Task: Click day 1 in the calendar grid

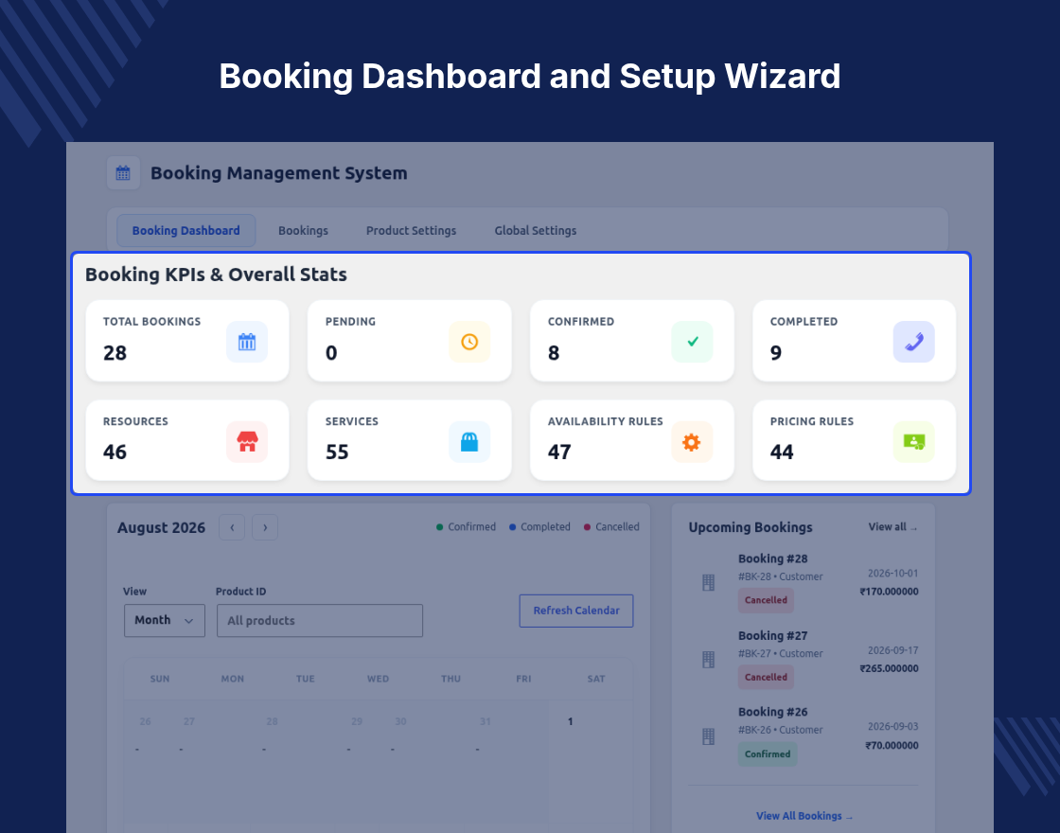Action: (x=571, y=722)
